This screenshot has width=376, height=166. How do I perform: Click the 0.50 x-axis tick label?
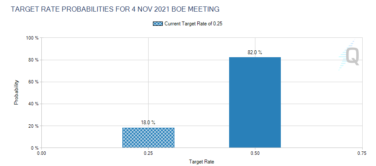click(x=255, y=153)
